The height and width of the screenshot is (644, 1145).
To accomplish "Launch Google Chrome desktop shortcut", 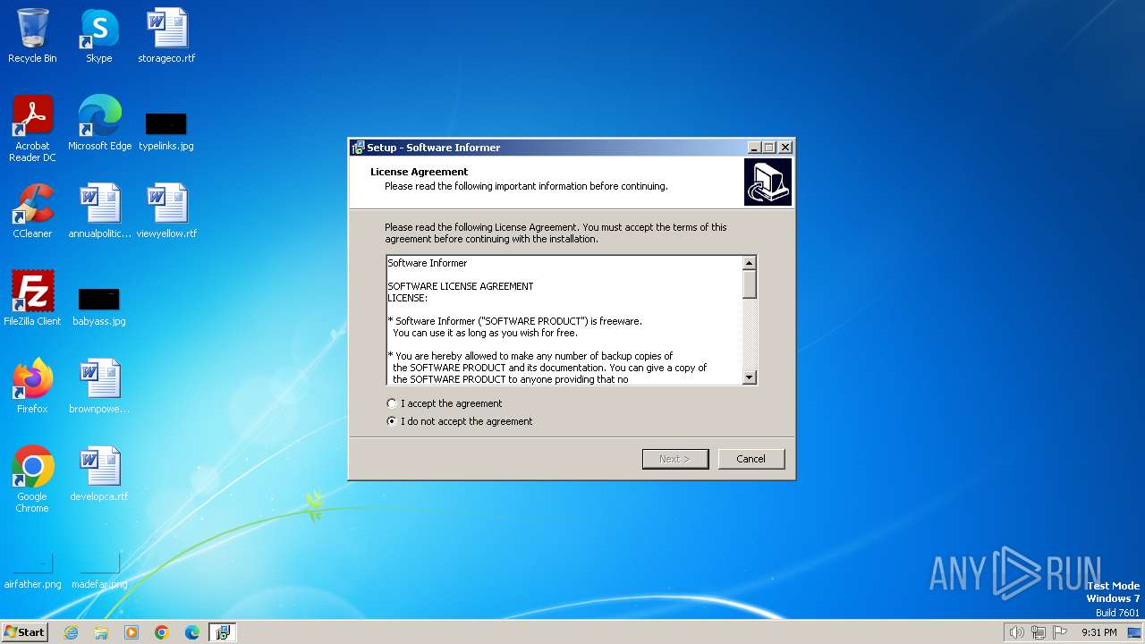I will [x=32, y=479].
